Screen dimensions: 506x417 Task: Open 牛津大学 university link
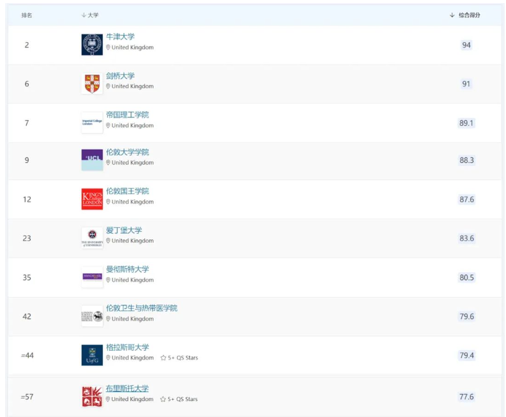pyautogui.click(x=120, y=37)
